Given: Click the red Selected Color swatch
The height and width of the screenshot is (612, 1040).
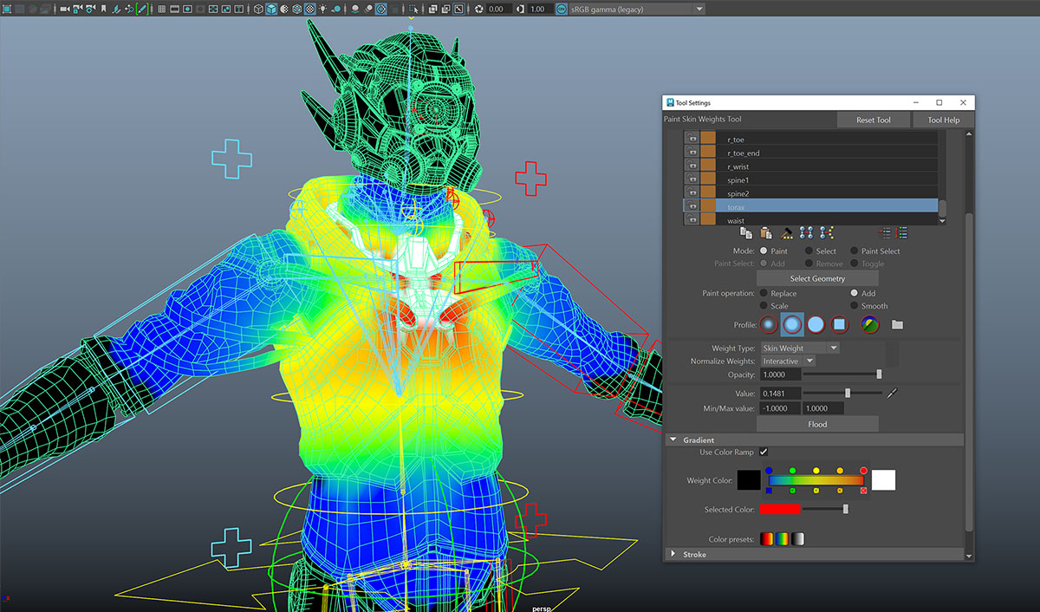Looking at the screenshot, I should click(x=781, y=510).
